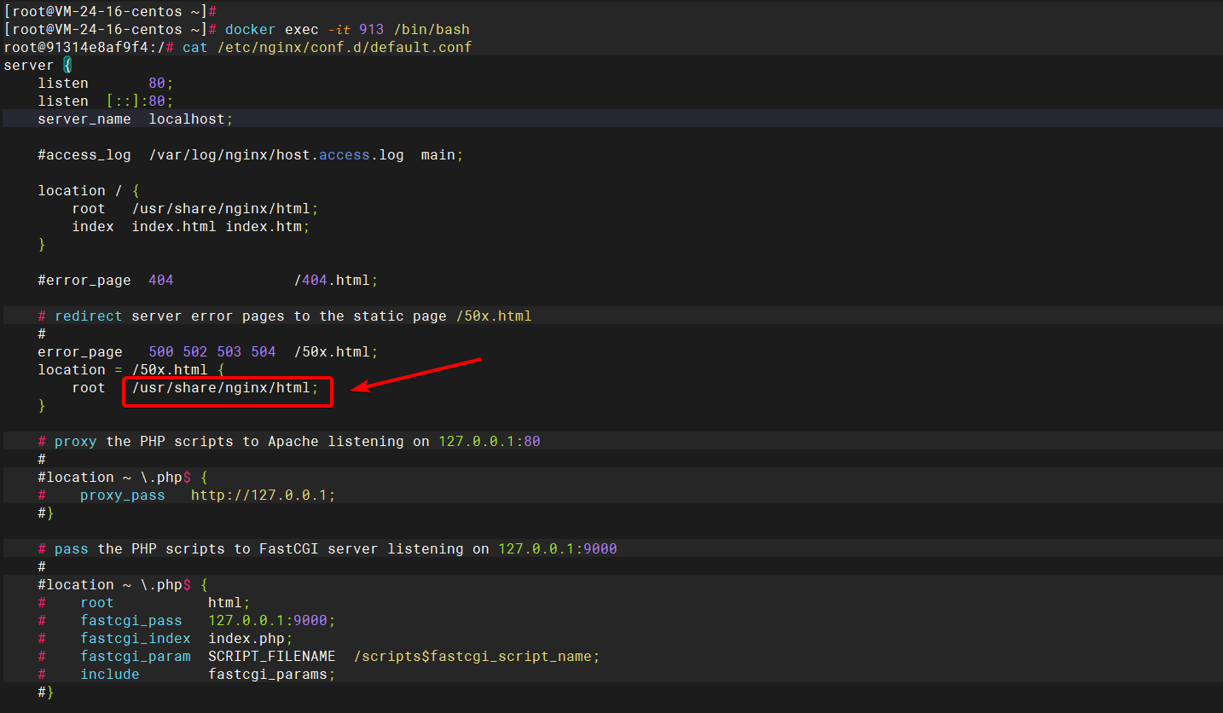The height and width of the screenshot is (713, 1223).
Task: Click the '# fastcgi_pass 127.0.0.1:9000;' line
Action: (x=187, y=621)
